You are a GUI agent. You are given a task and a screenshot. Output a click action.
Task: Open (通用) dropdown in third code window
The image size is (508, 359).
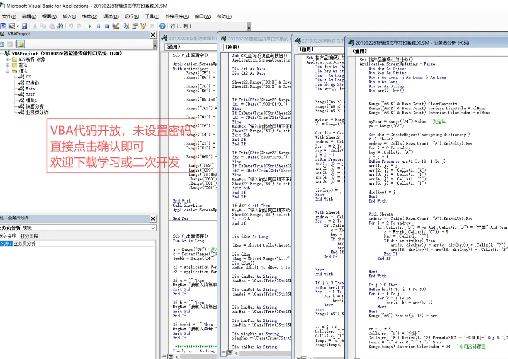tap(321, 49)
